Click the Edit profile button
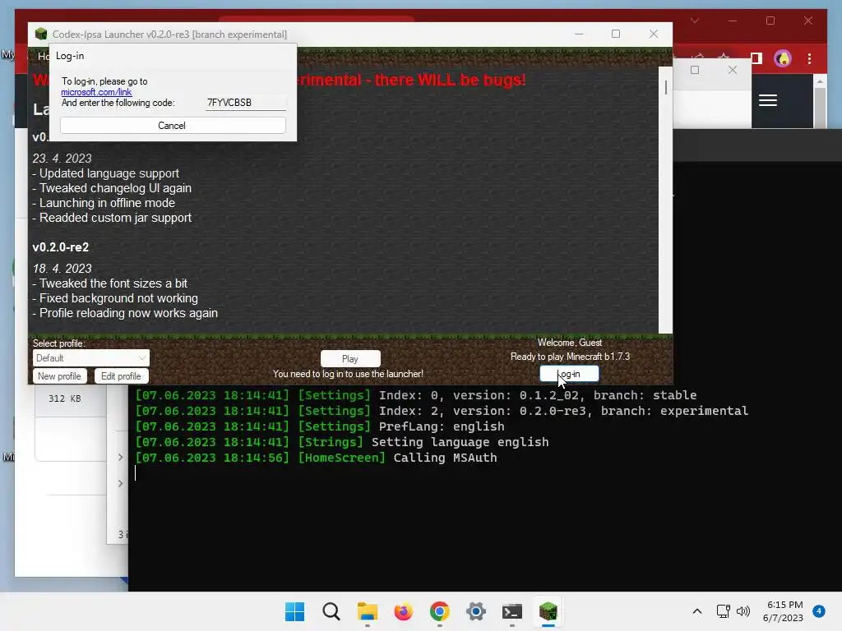This screenshot has height=631, width=842. coord(122,376)
